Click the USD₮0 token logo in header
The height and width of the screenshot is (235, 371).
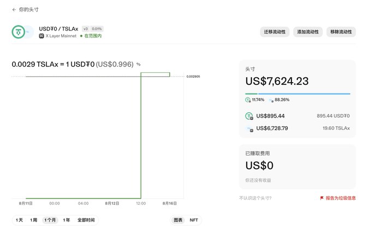(19, 32)
